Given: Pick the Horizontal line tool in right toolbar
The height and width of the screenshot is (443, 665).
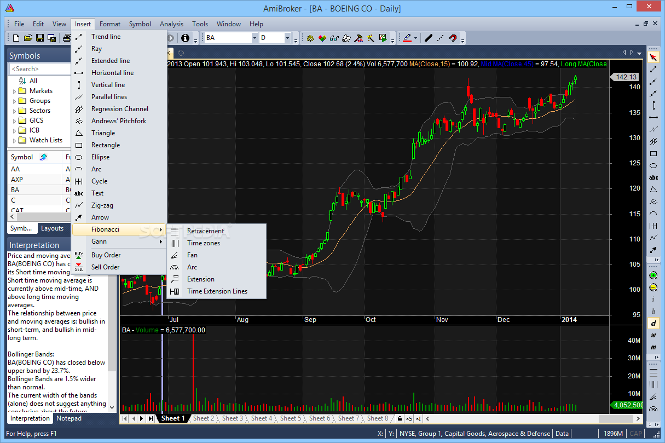Looking at the screenshot, I should click(x=654, y=117).
